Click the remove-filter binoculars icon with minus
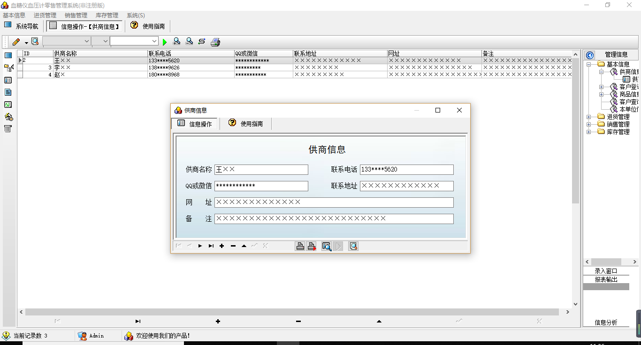 (189, 42)
